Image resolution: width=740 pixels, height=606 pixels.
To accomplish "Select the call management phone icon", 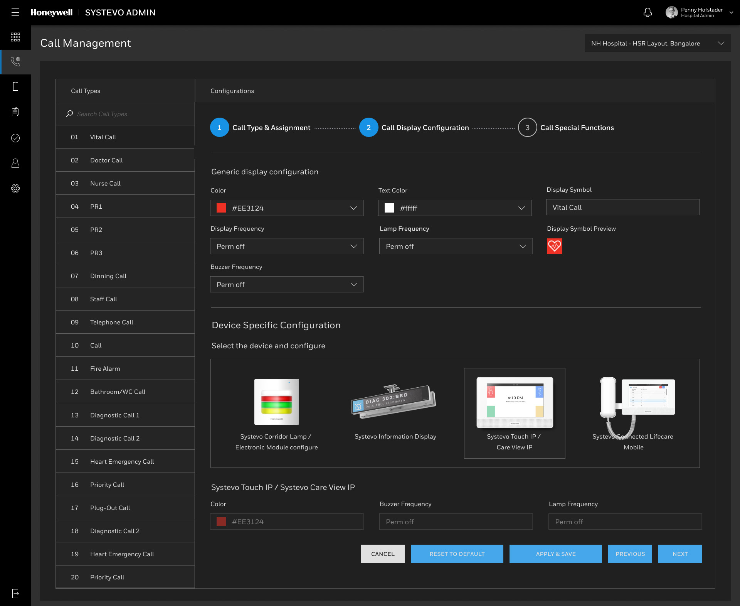I will coord(15,62).
